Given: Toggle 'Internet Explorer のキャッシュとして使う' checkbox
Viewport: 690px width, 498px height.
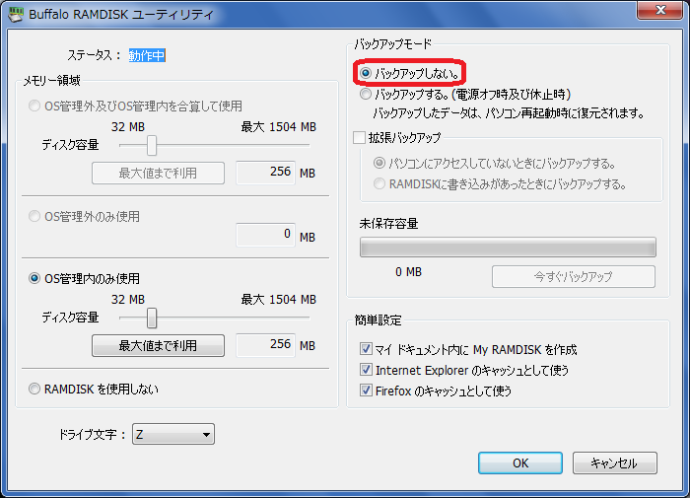Looking at the screenshot, I should [x=366, y=370].
